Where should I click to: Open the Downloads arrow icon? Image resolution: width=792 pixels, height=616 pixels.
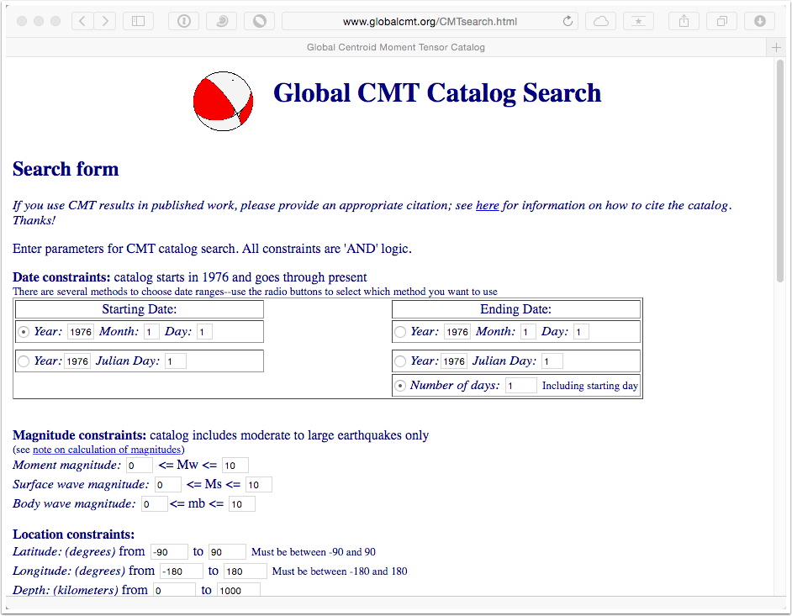coord(760,21)
